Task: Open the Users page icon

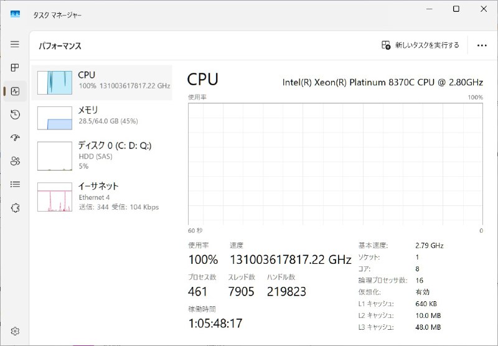Action: (15, 161)
